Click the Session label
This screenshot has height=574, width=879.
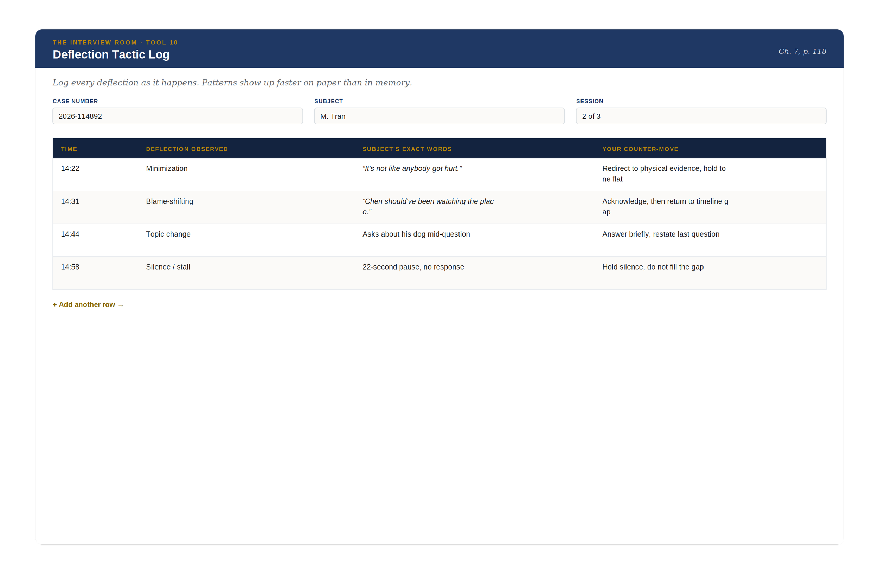click(x=589, y=101)
